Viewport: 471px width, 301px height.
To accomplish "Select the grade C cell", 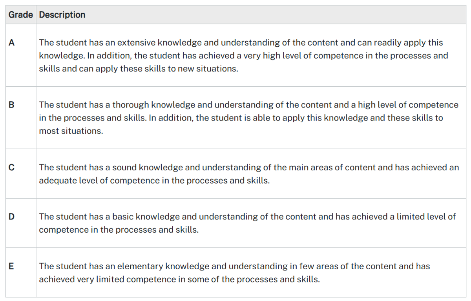I will 21,174.
